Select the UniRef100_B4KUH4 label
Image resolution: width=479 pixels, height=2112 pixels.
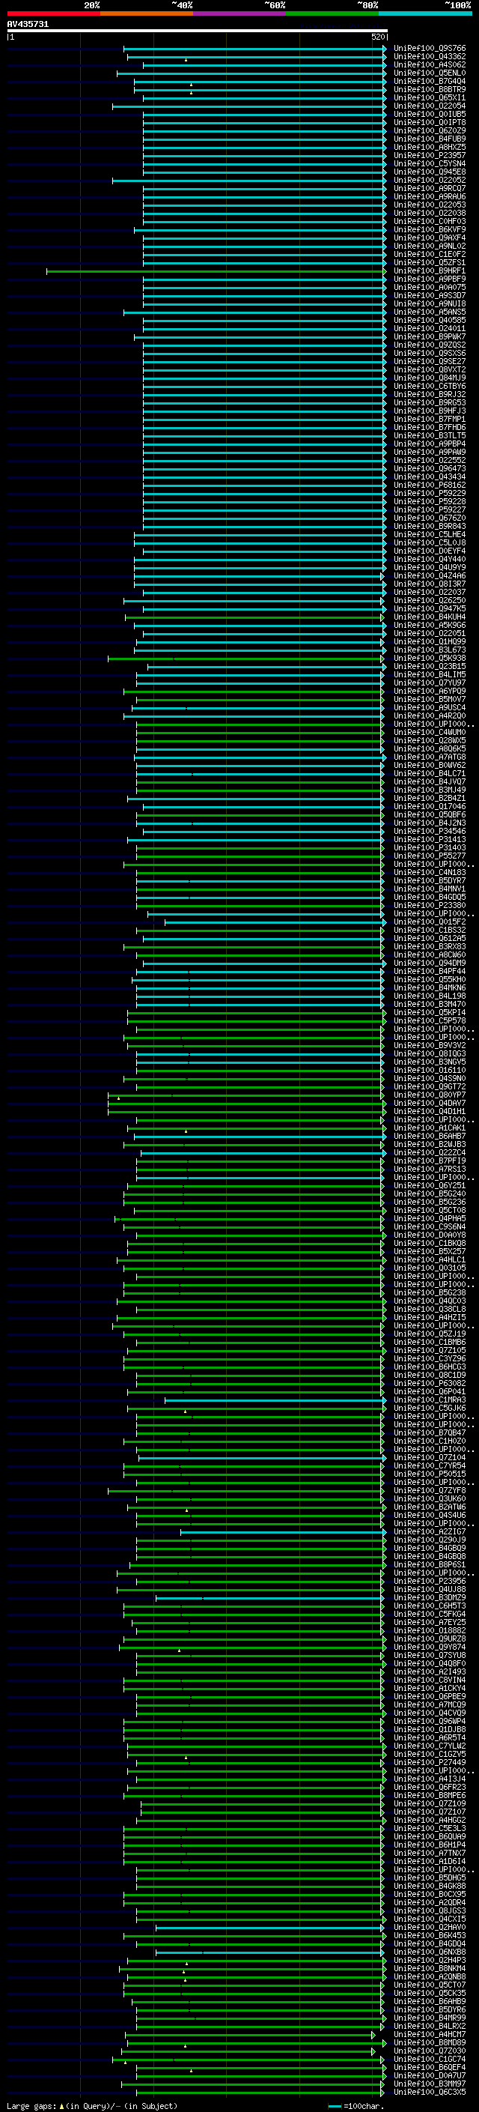[429, 617]
